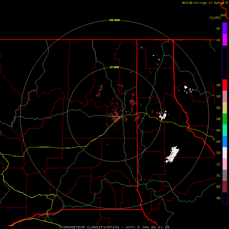229x229 pixels.
Task: Click the BD label beside the legend
Action: 219,108
